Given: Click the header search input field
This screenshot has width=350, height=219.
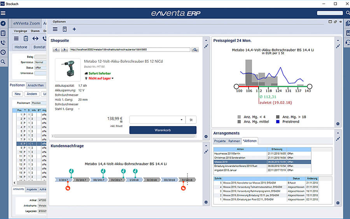Looking at the screenshot, I should tap(330, 13).
